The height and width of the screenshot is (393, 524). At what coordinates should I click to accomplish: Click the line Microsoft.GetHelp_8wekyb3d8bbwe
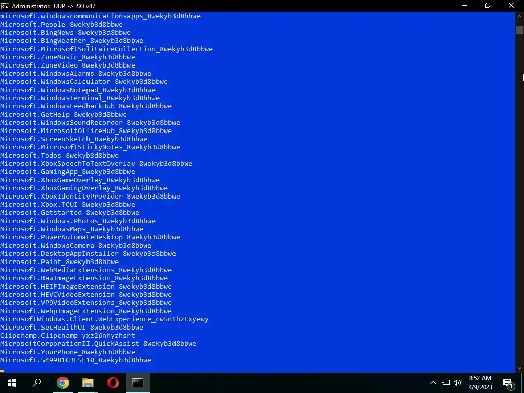pos(63,115)
